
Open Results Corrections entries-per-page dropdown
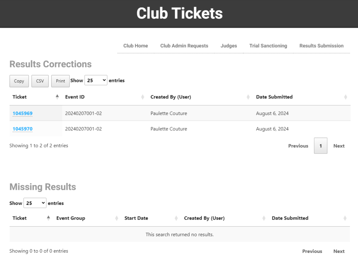point(96,81)
